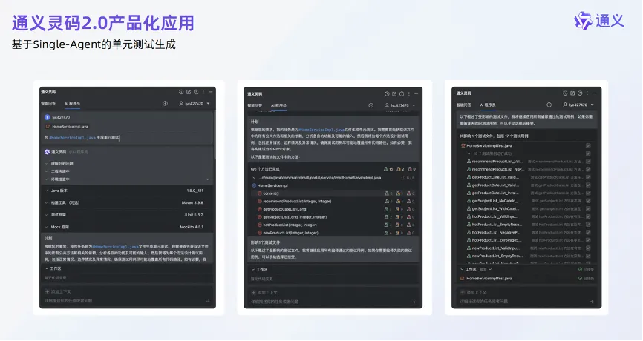Click the send arrow in the left panel input

point(207,301)
